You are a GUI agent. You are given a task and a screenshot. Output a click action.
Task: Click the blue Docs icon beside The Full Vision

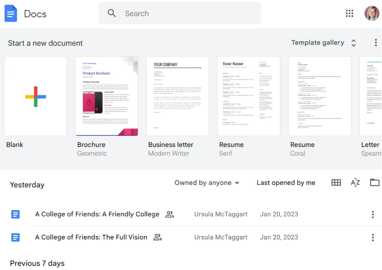(x=15, y=237)
